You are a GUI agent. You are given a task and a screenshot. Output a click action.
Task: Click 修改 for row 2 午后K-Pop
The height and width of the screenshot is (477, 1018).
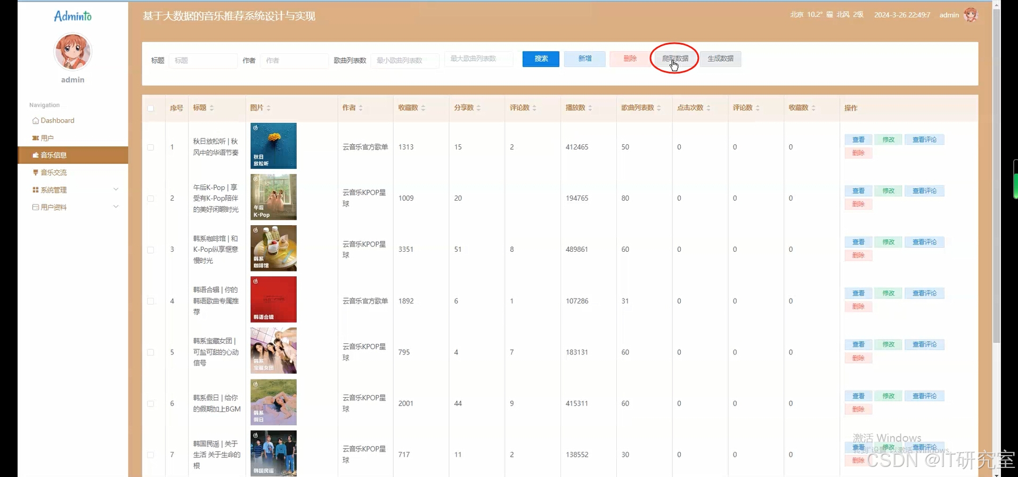point(888,191)
